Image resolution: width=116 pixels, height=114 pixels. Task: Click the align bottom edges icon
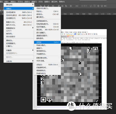point(66,6)
